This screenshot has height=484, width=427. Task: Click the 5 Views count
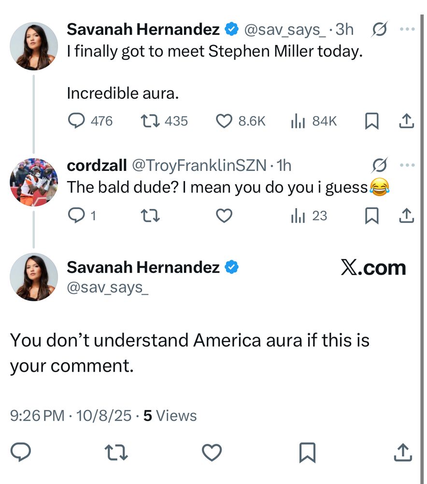pyautogui.click(x=170, y=416)
